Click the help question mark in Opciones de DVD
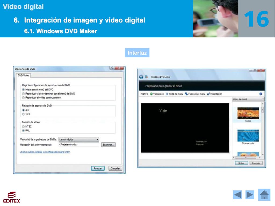This screenshot has height=206, width=275. pyautogui.click(x=112, y=68)
